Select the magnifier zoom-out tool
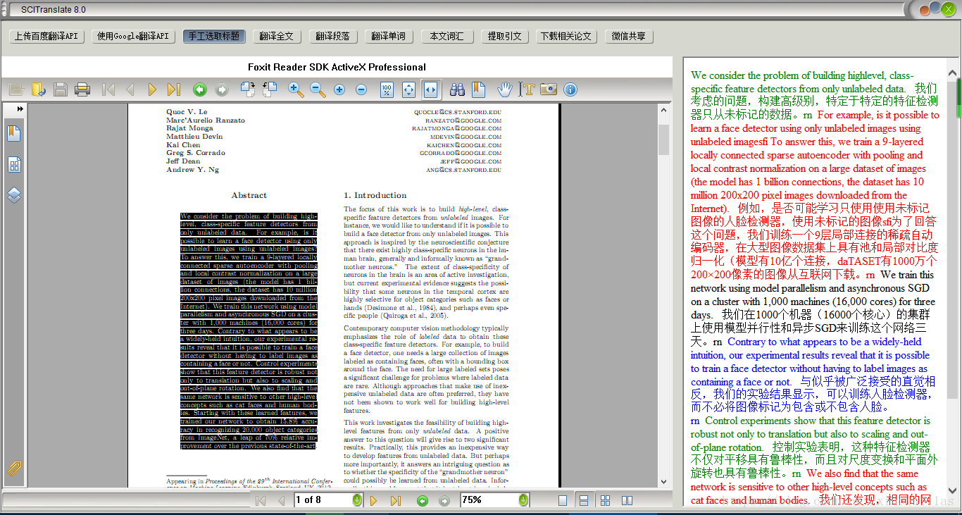 [318, 89]
